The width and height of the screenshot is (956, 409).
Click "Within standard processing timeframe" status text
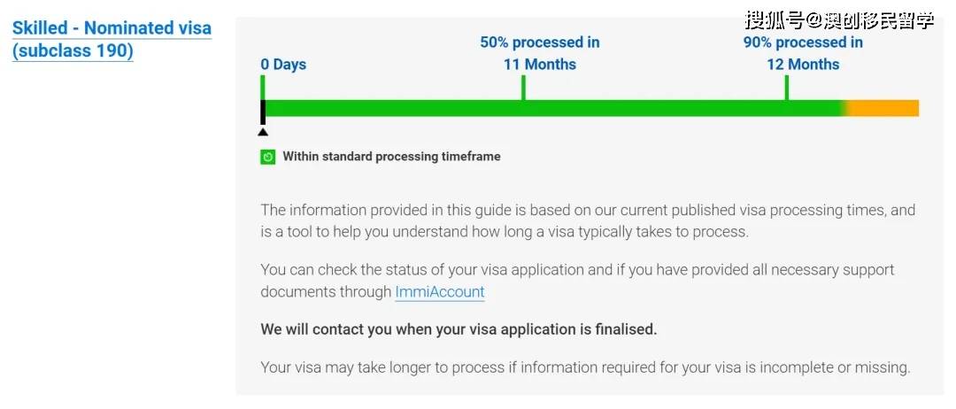[391, 157]
